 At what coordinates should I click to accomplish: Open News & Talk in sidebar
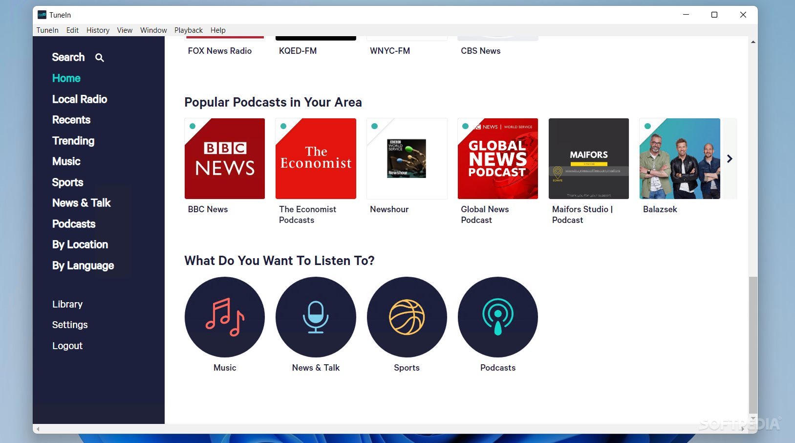point(82,203)
